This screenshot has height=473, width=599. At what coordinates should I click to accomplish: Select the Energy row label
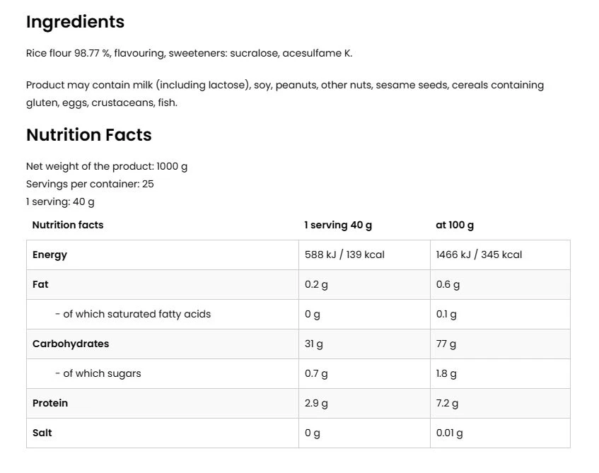50,255
